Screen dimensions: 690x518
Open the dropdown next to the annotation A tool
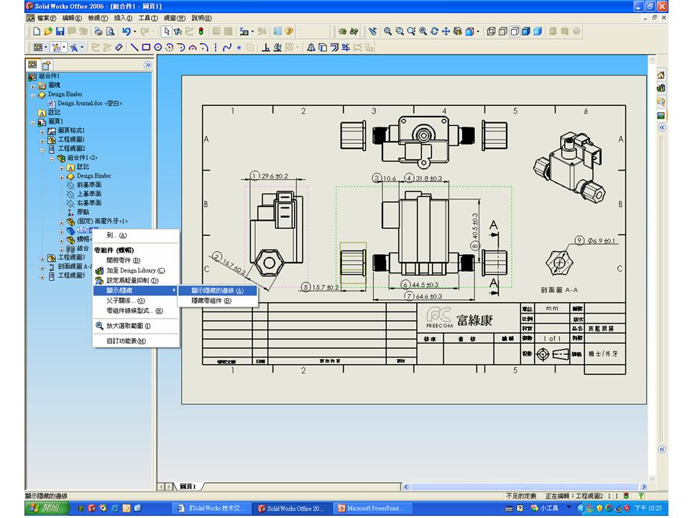click(82, 47)
